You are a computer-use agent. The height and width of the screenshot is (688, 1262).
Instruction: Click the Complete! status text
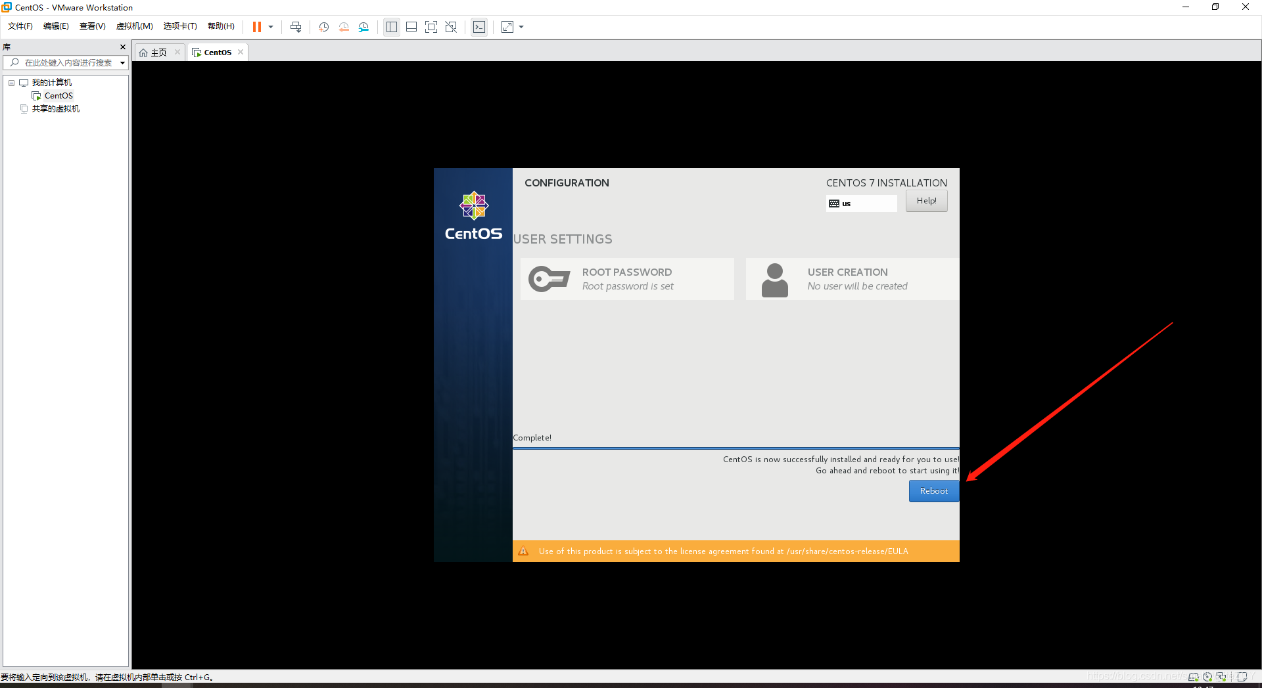(x=532, y=438)
